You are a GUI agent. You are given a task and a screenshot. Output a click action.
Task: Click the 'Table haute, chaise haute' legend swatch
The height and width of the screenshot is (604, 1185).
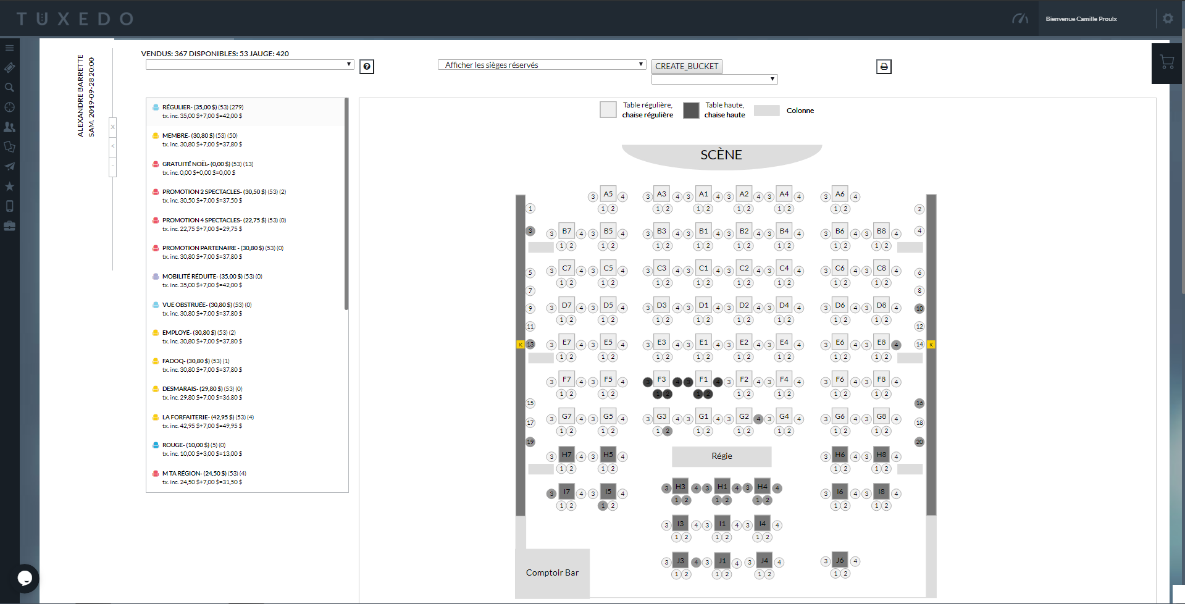point(691,111)
